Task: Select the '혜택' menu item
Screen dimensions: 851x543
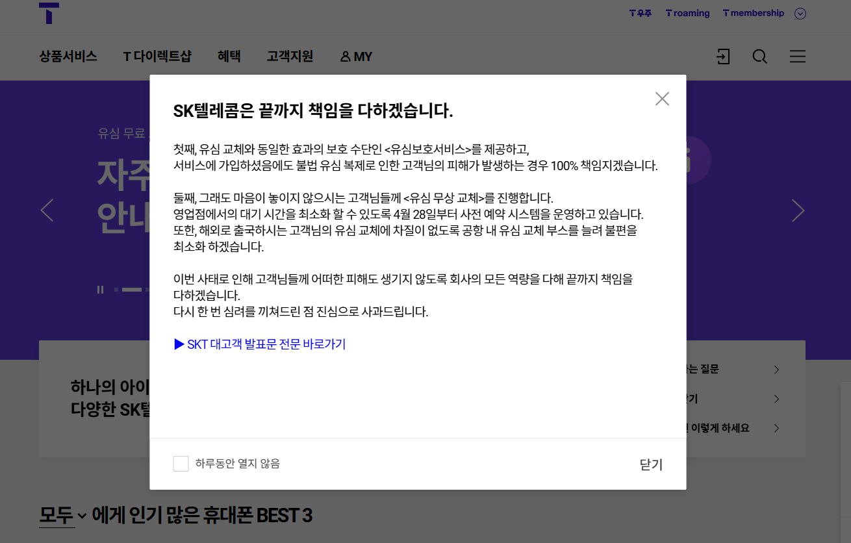Action: 229,57
